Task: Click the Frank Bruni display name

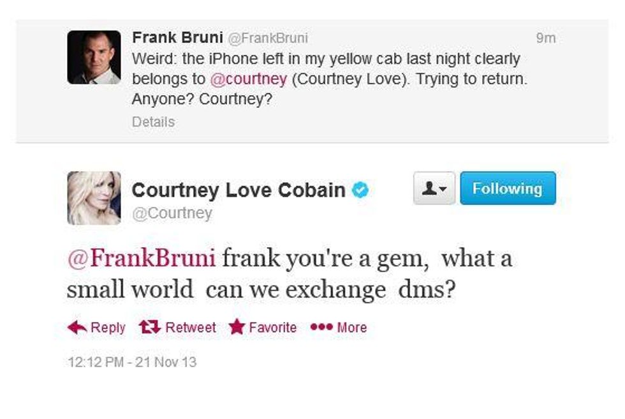Action: point(177,38)
